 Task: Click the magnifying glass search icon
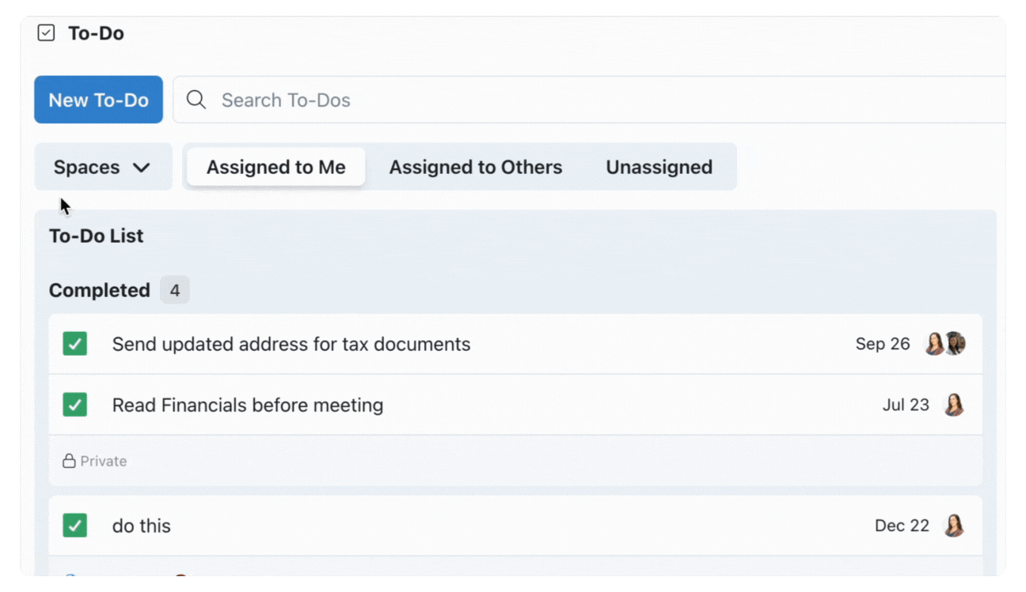(x=196, y=100)
